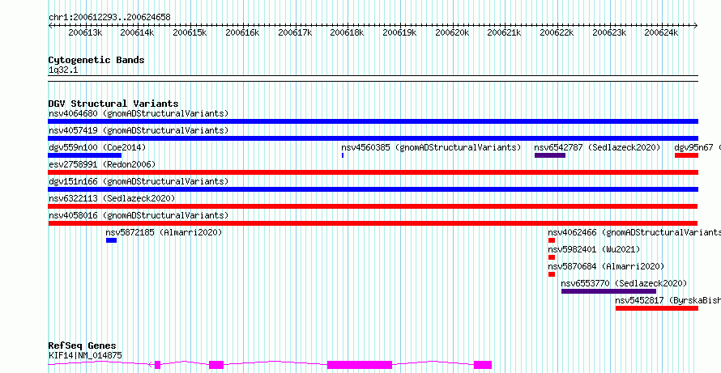Open the KIF14|NM_014875 gene label
The image size is (721, 373).
click(x=85, y=355)
